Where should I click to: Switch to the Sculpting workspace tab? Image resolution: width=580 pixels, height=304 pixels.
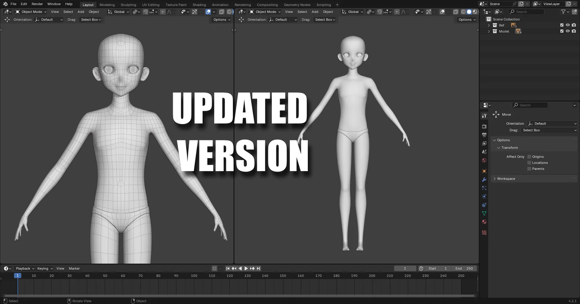pyautogui.click(x=128, y=5)
